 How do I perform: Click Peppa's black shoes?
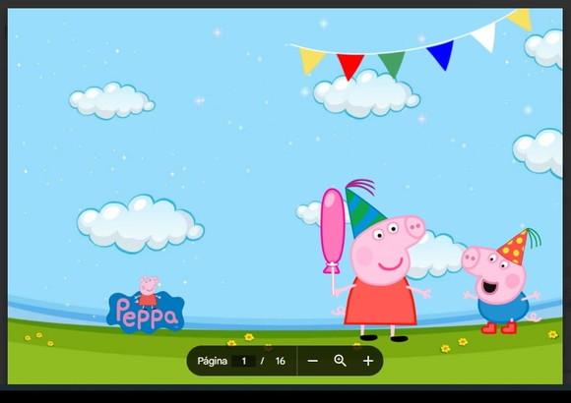[x=384, y=338]
